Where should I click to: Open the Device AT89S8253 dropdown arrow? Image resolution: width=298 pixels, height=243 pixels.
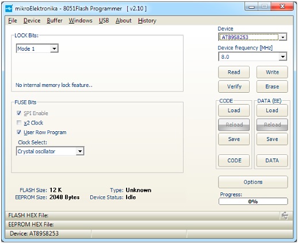[x=283, y=37]
